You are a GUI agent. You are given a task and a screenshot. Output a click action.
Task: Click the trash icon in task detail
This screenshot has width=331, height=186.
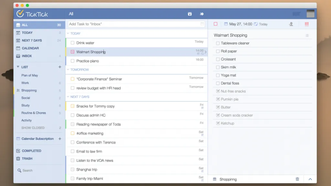click(x=297, y=179)
